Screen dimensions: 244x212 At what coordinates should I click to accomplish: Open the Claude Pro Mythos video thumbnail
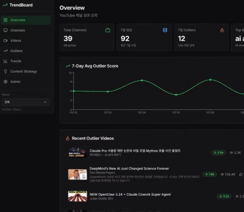tap(78, 152)
